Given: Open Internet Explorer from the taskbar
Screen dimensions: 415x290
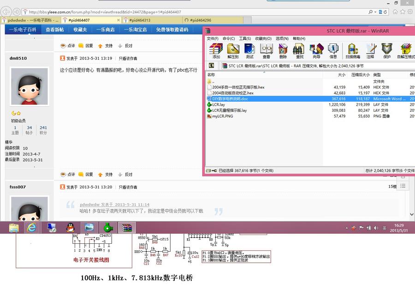Looking at the screenshot, I should 32,227.
